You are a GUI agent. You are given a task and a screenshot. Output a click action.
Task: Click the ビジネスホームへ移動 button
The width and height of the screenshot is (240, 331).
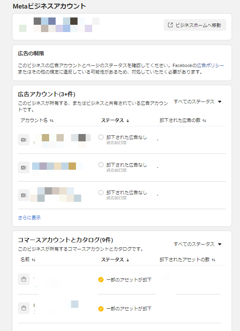tap(195, 25)
